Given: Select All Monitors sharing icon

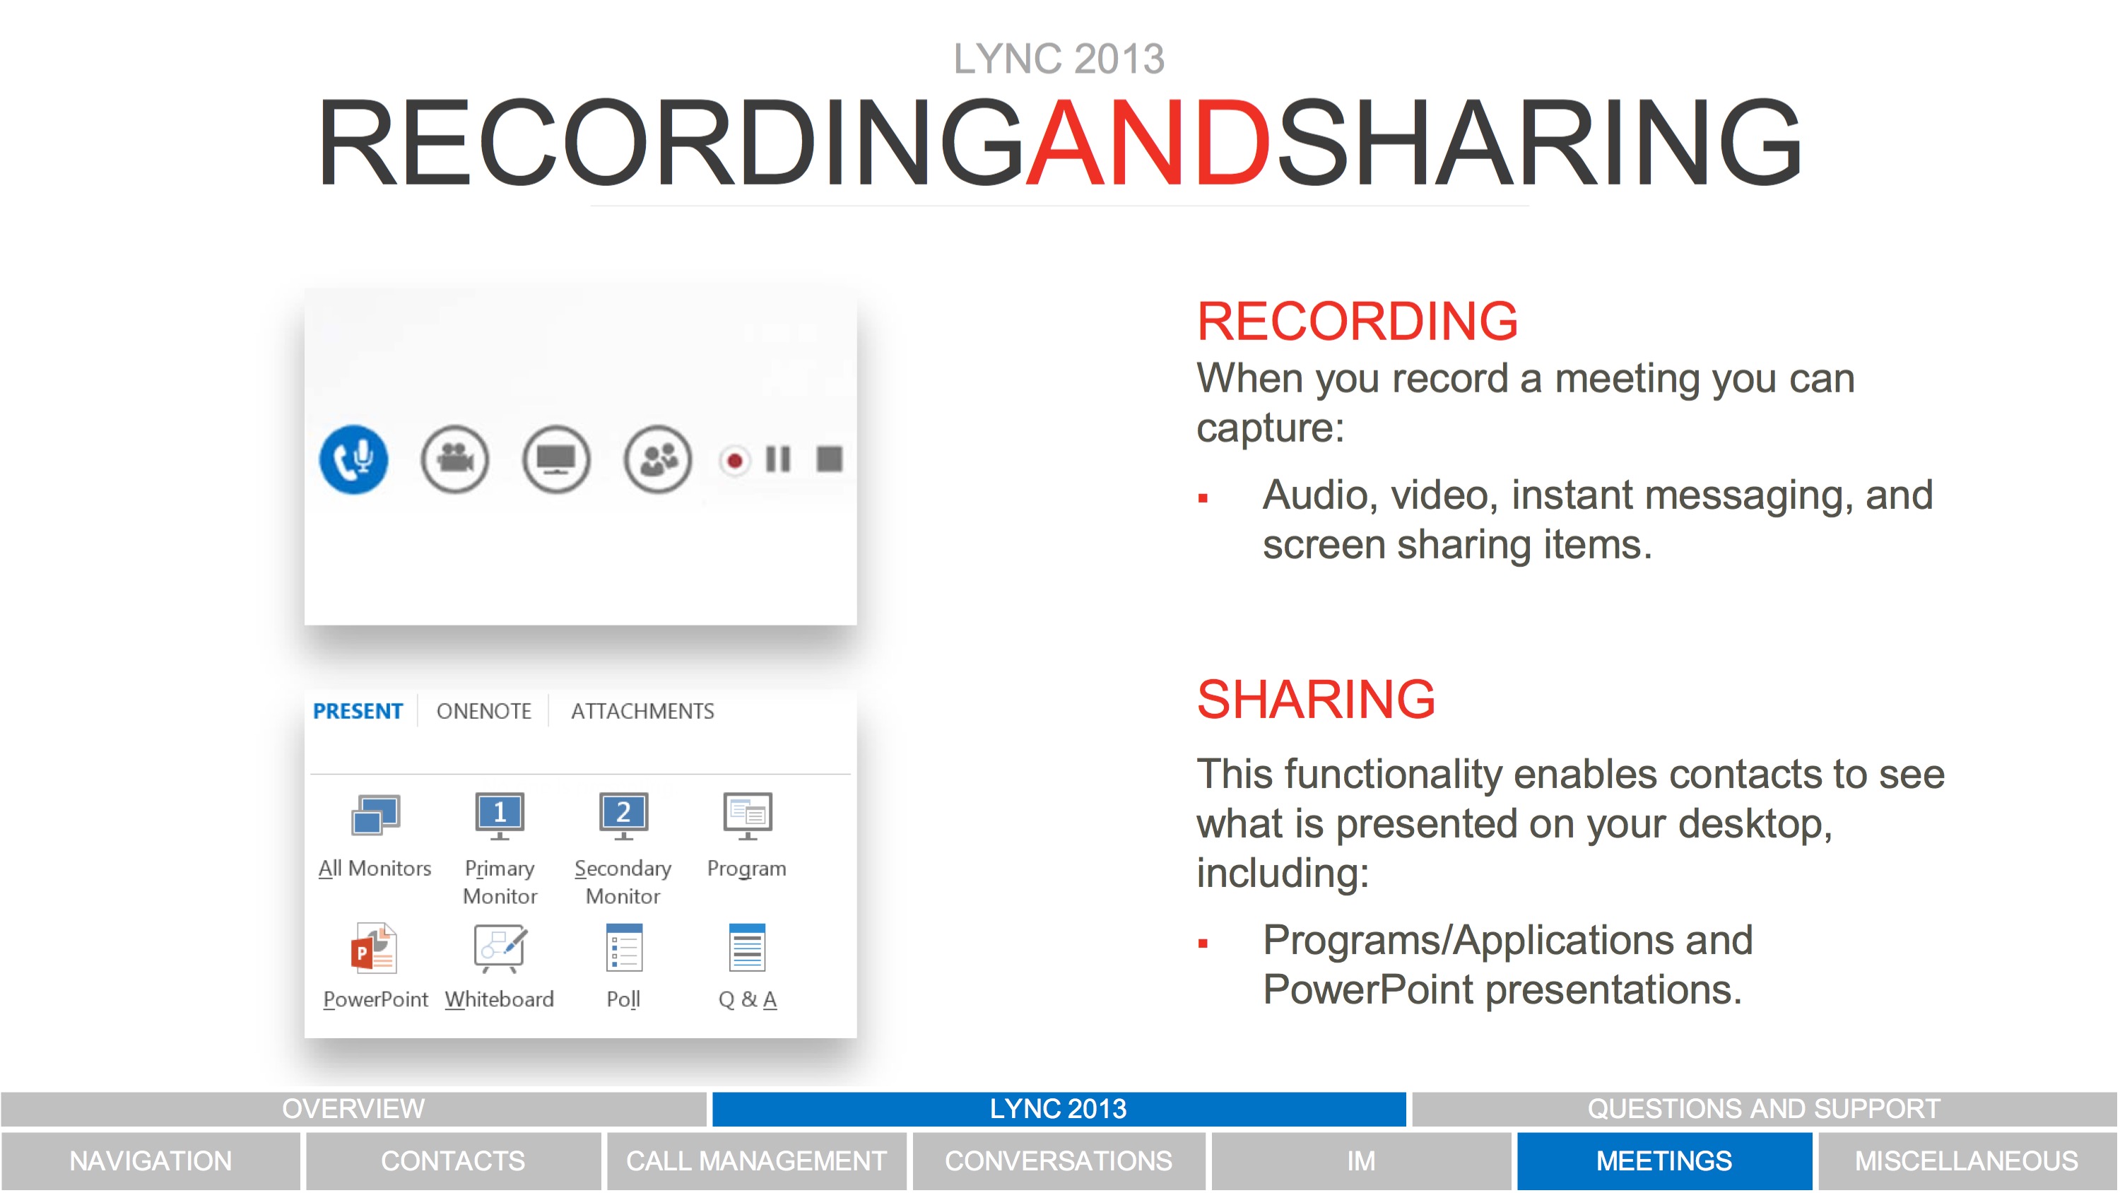Looking at the screenshot, I should pos(375,816).
